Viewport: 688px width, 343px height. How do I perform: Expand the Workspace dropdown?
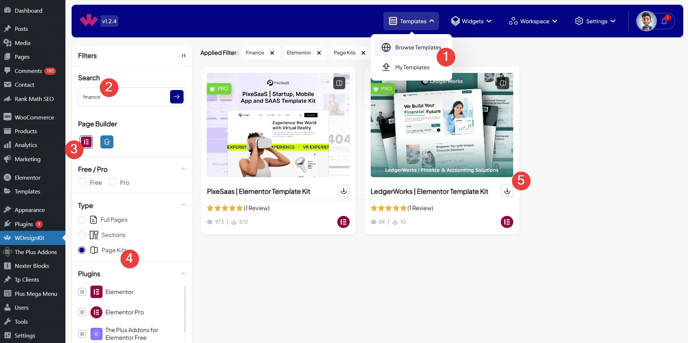pyautogui.click(x=533, y=21)
